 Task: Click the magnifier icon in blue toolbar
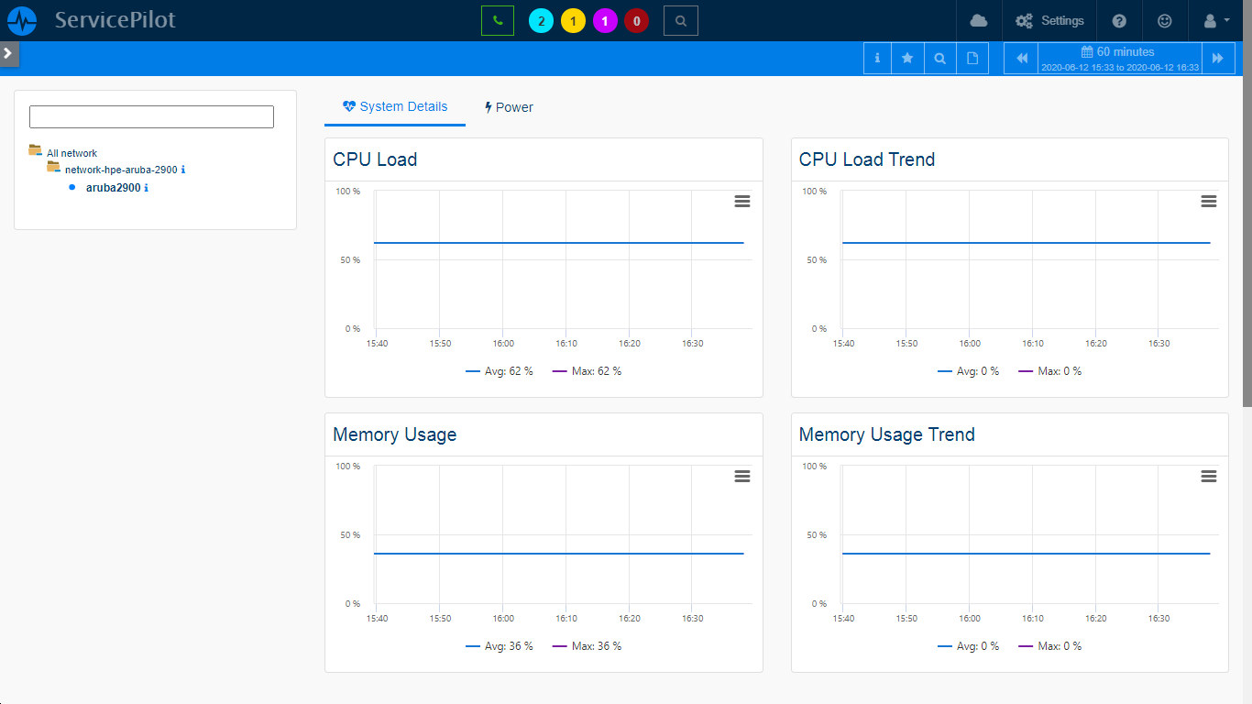939,58
